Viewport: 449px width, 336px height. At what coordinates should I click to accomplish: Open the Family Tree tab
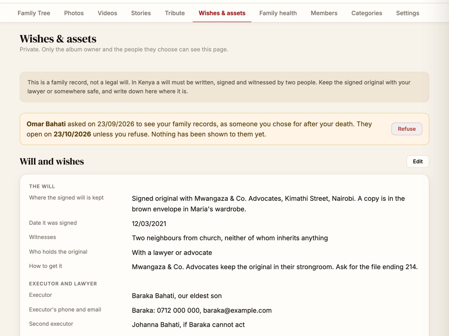[34, 13]
